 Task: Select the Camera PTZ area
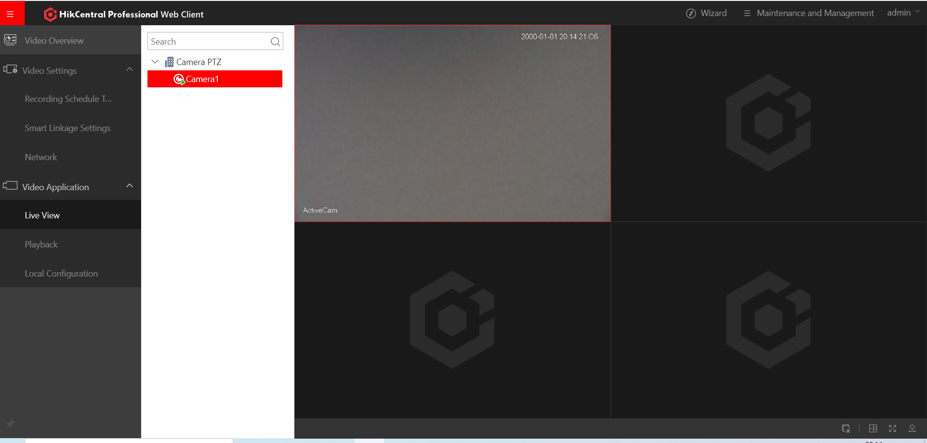pos(198,62)
